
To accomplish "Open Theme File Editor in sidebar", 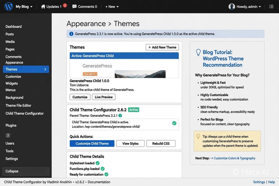I will pyautogui.click(x=18, y=105).
